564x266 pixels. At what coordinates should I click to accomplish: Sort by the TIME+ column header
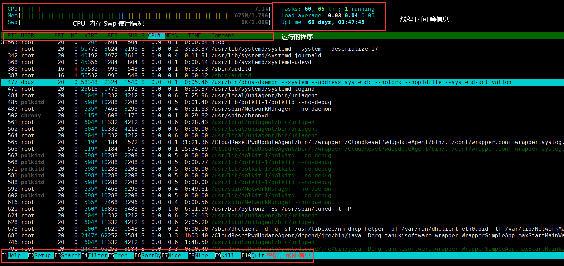pyautogui.click(x=196, y=36)
